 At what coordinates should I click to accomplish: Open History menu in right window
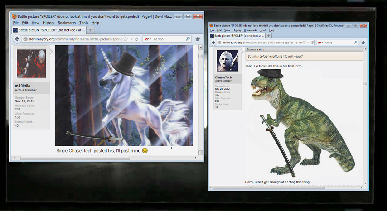(x=237, y=30)
